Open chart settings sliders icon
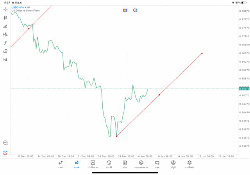Screen dimensions: 250x175 pyautogui.click(x=5, y=34)
